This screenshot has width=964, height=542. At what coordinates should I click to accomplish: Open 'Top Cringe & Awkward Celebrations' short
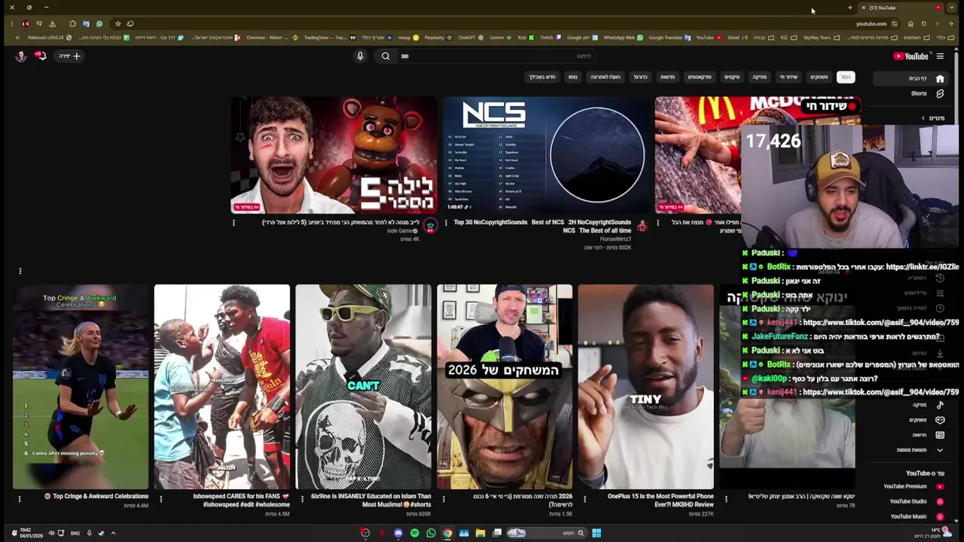[81, 387]
